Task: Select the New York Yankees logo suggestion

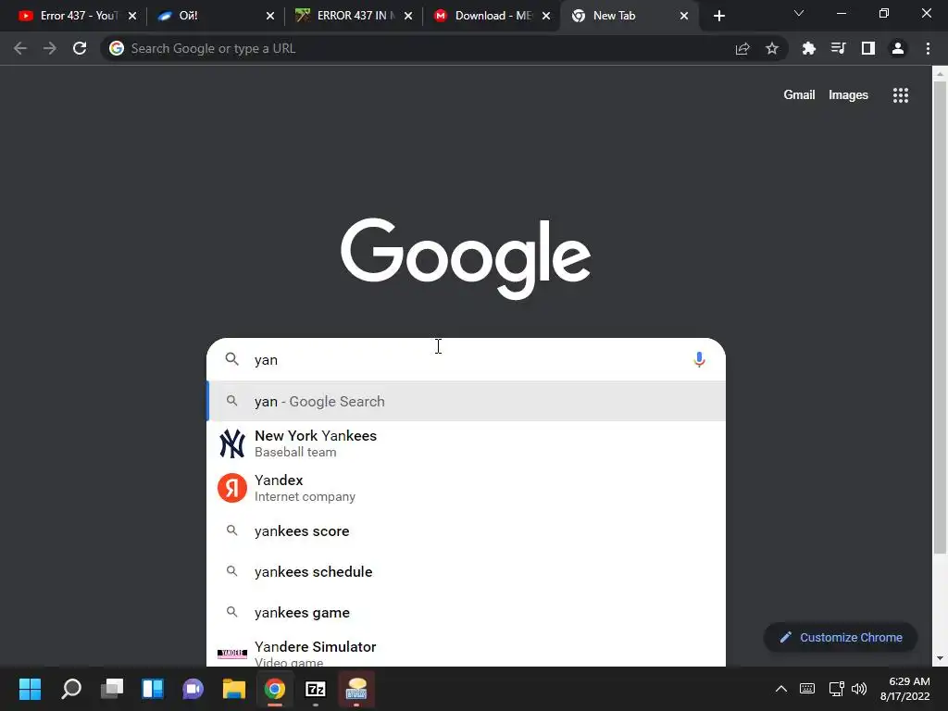Action: [232, 443]
